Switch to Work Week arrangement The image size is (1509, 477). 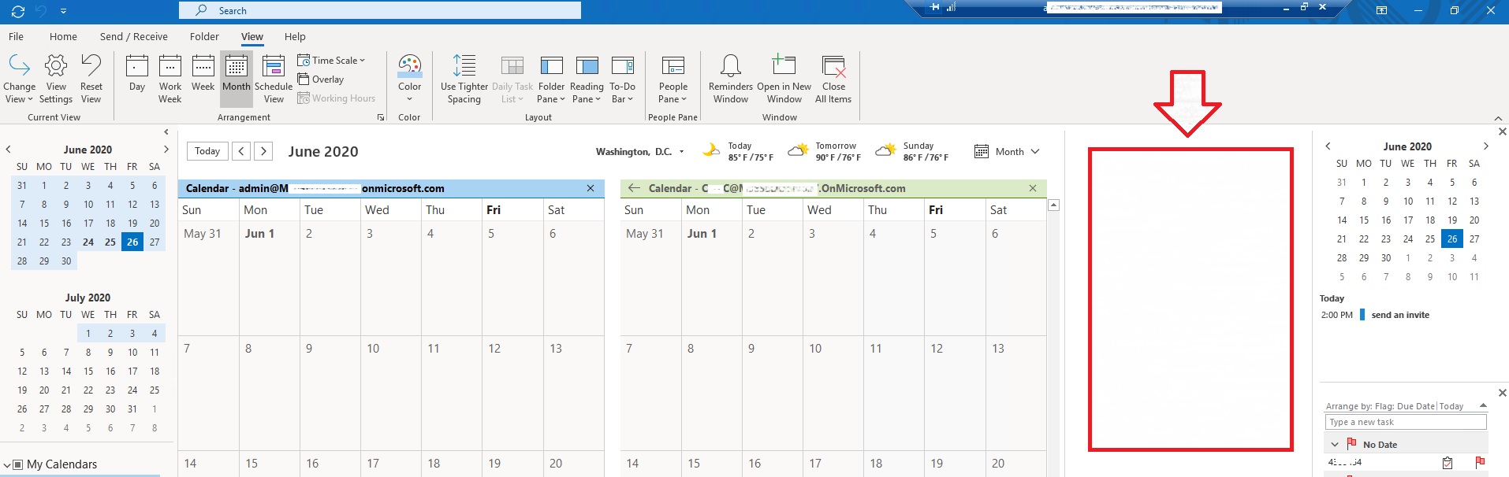[x=170, y=79]
